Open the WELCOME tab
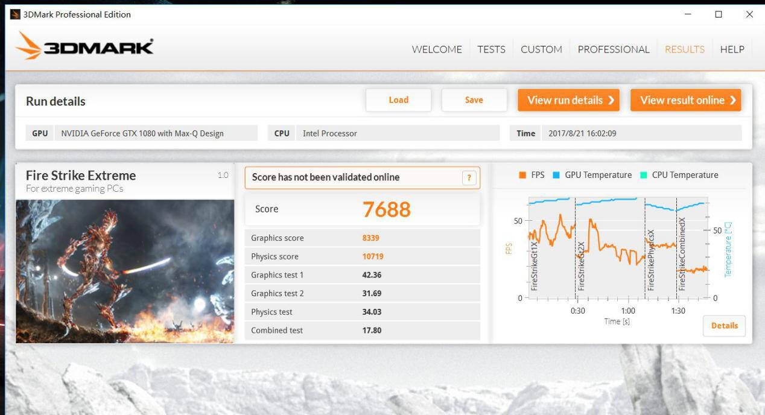This screenshot has height=415, width=765. (x=437, y=49)
